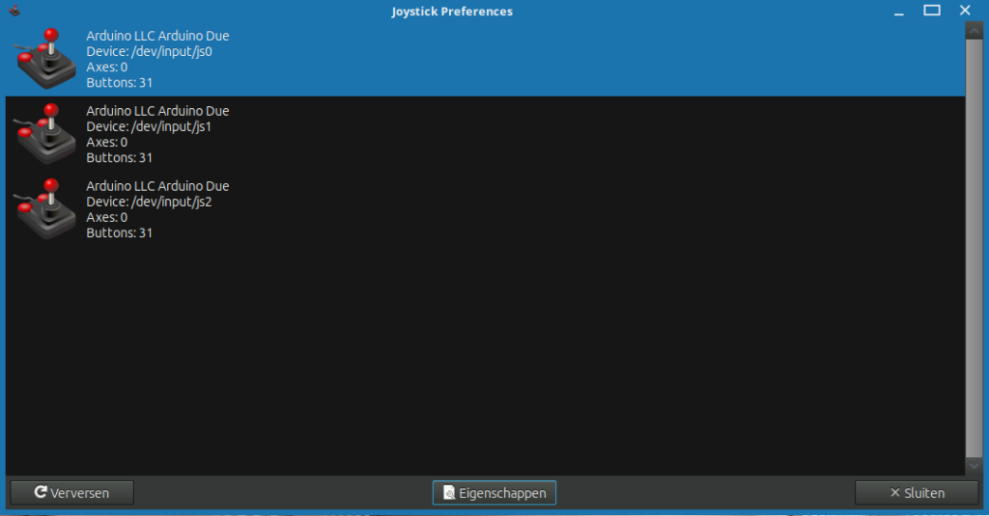Click the joystick icon for /dev/input/js1

(x=46, y=133)
